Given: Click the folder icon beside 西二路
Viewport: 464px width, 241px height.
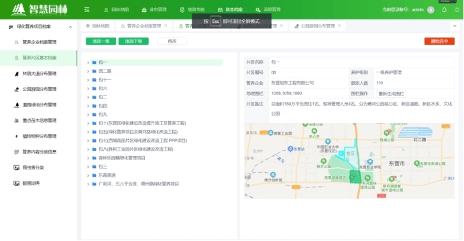Looking at the screenshot, I should click(94, 71).
